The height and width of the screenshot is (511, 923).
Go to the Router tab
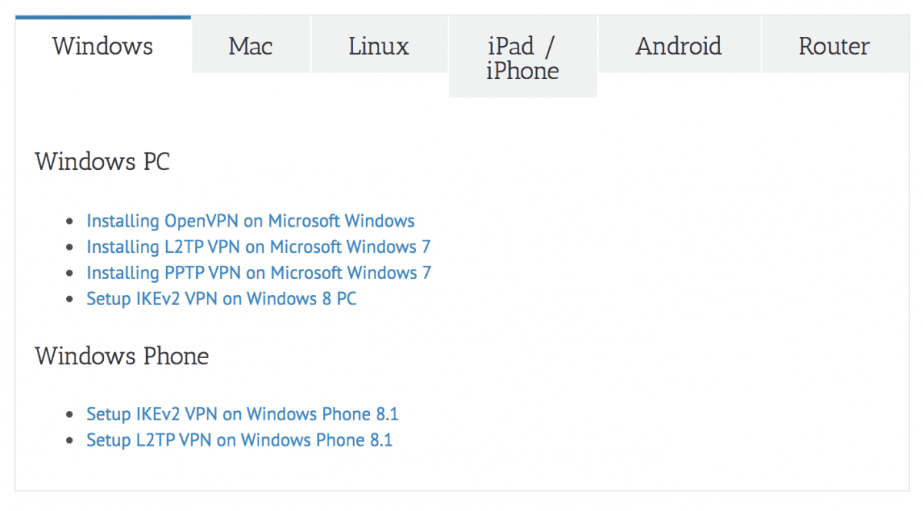[x=834, y=46]
